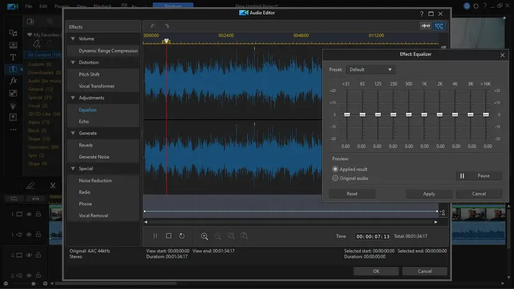Select the Original audio radio button
The height and width of the screenshot is (289, 514).
pyautogui.click(x=335, y=178)
